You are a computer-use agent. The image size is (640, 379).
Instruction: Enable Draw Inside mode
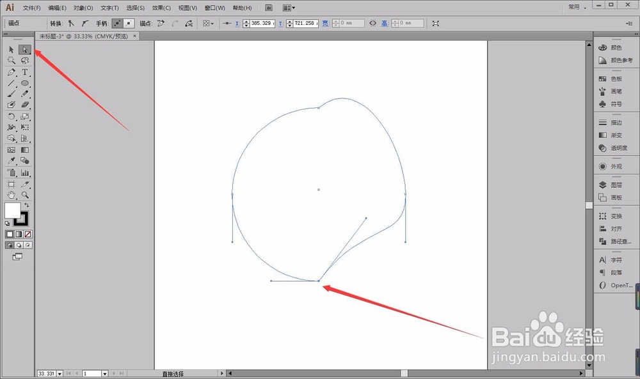[x=28, y=245]
